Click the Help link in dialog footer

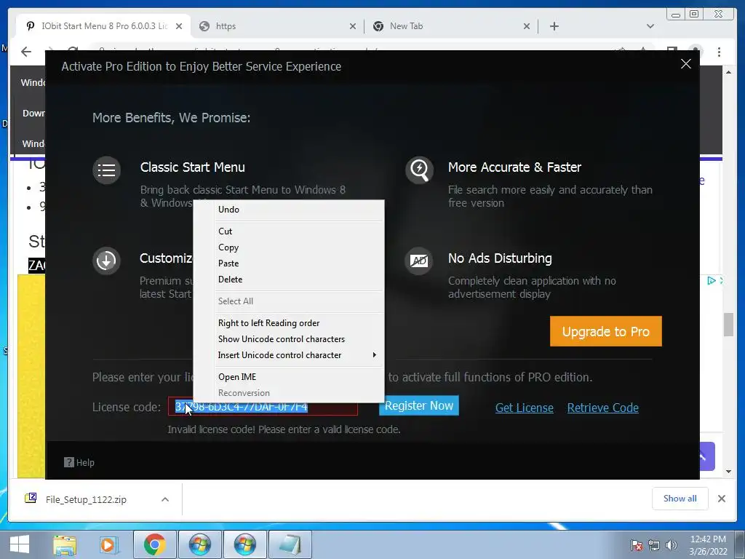click(85, 462)
